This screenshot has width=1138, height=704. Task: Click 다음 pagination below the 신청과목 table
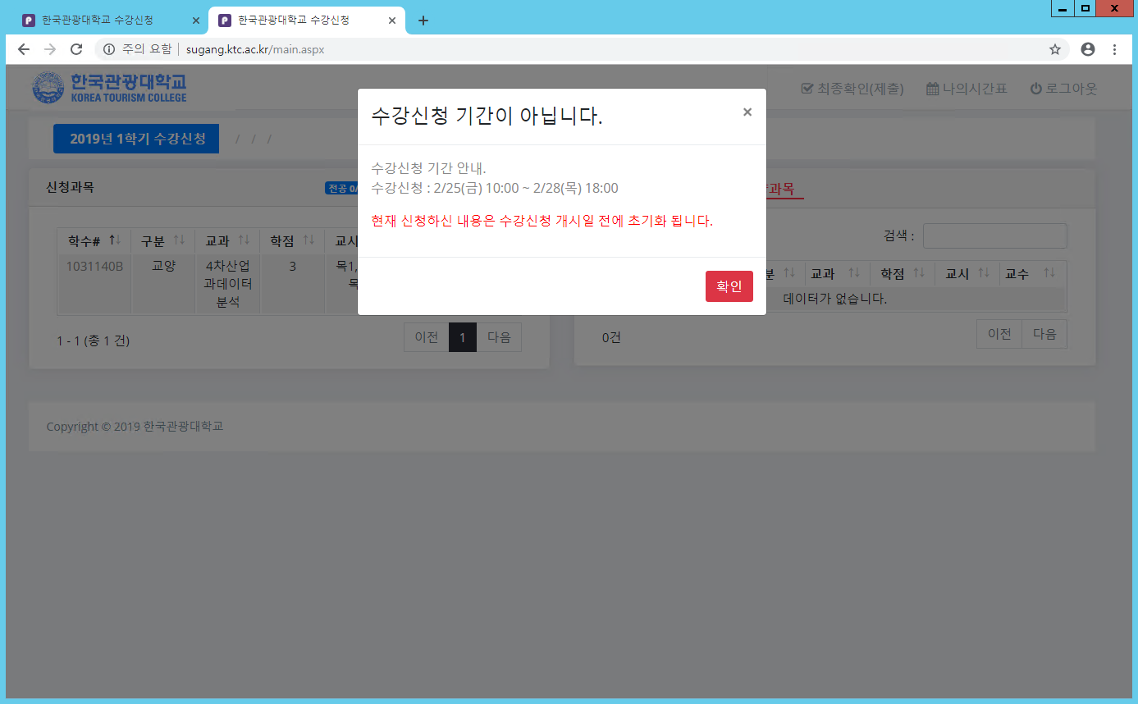pos(500,337)
